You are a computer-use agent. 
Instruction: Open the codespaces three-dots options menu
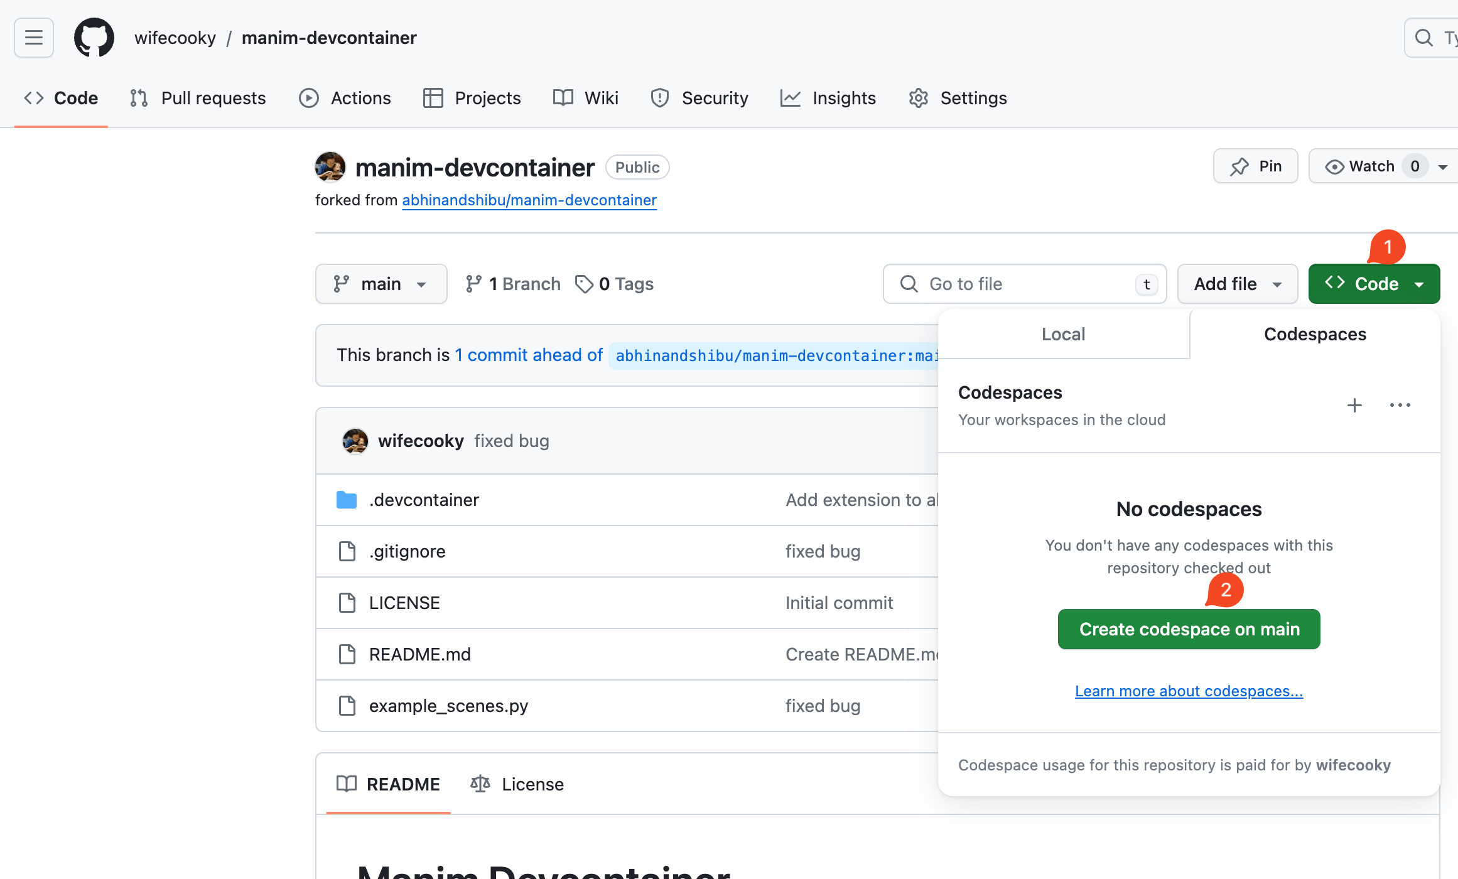pos(1400,406)
